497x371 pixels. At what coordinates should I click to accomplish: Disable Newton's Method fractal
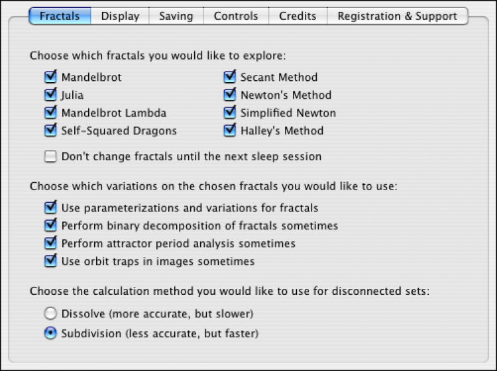point(230,95)
